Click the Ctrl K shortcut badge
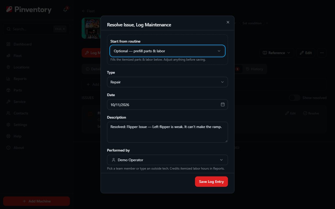The height and width of the screenshot is (209, 335). pos(60,29)
